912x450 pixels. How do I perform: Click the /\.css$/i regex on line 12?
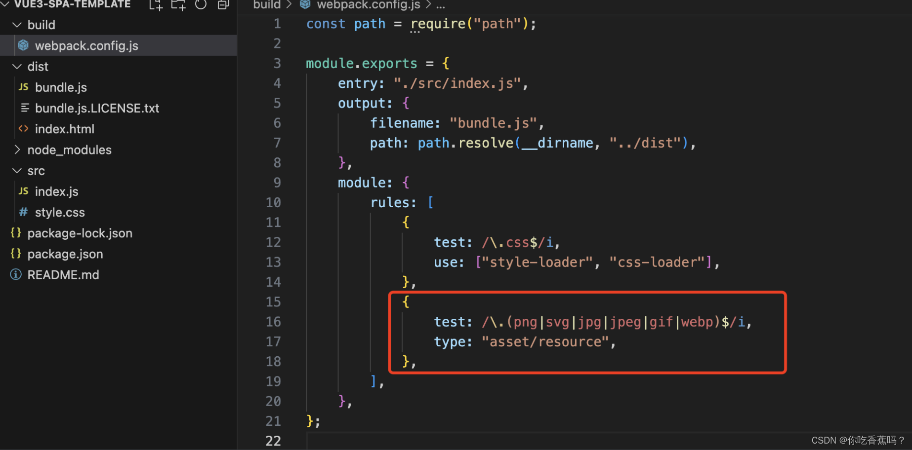pyautogui.click(x=518, y=242)
